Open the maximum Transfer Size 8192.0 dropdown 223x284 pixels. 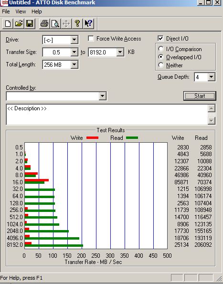(x=120, y=53)
